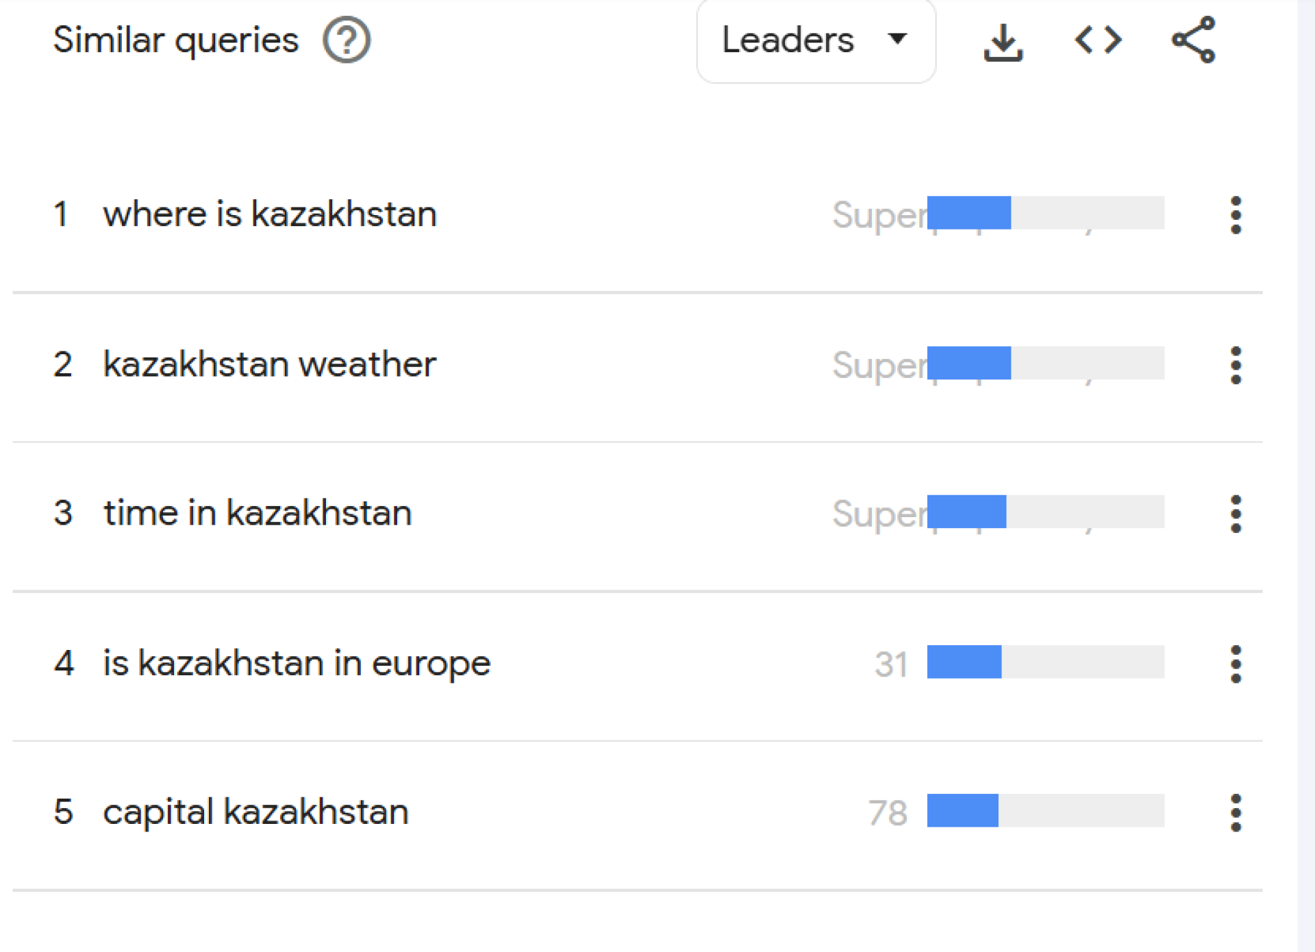Open three-dot menu for 'is kazakhstan in europe'

coord(1236,664)
